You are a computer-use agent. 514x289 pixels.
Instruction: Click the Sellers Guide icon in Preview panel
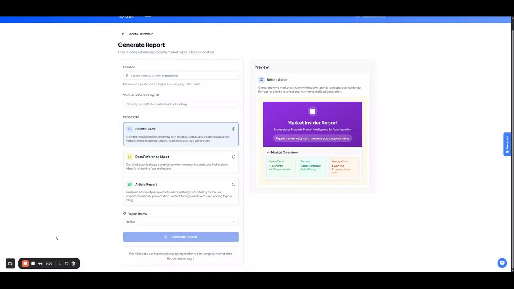(261, 79)
